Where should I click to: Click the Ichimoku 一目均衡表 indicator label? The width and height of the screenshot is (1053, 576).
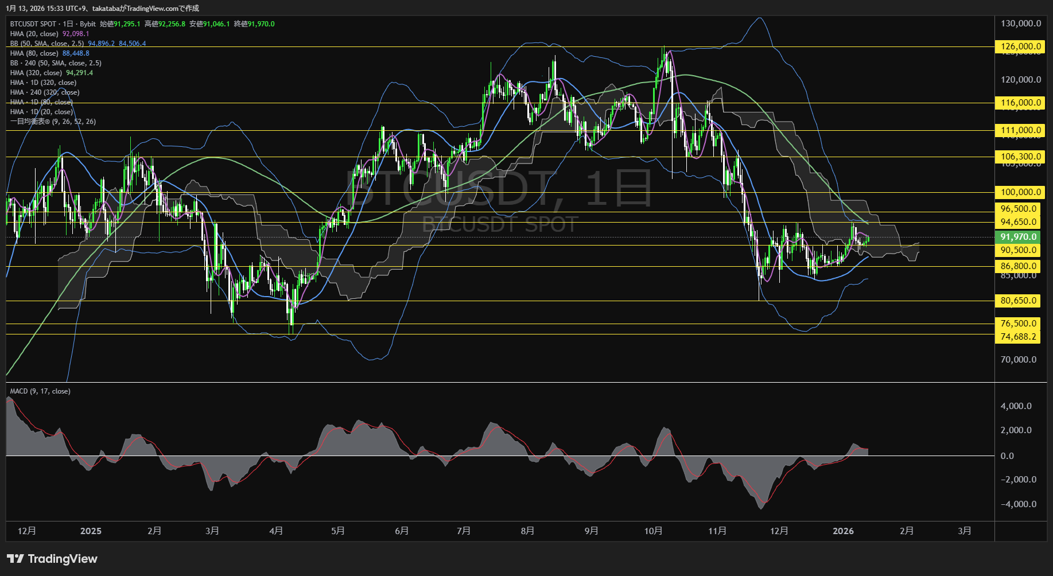pyautogui.click(x=53, y=122)
